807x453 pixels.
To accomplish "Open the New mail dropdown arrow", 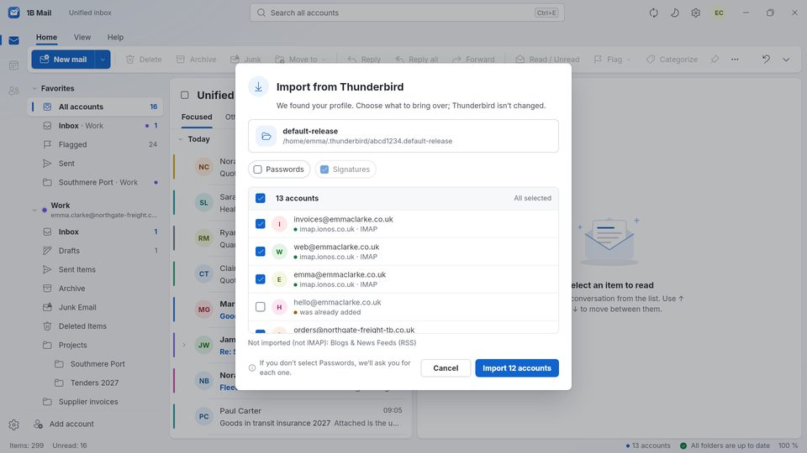I will (x=103, y=60).
